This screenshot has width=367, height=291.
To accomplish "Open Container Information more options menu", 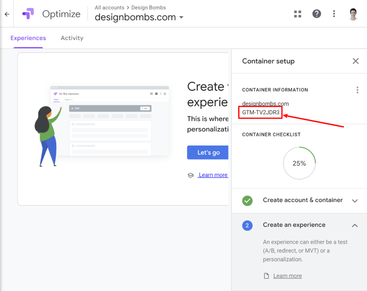I will coord(357,90).
